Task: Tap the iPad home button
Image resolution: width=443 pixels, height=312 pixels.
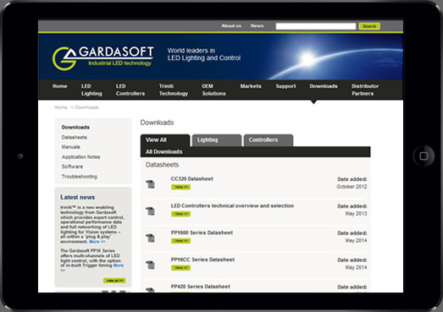Action: click(424, 156)
